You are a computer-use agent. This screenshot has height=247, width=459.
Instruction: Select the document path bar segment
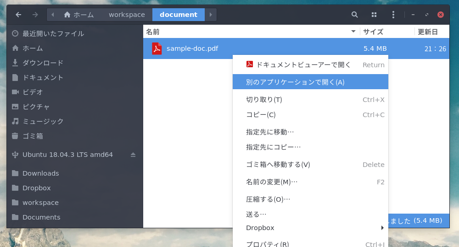[x=179, y=15]
